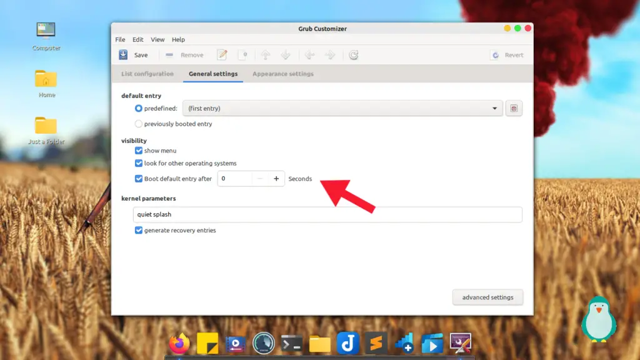Viewport: 640px width, 360px height.
Task: Click the visibility section heading
Action: point(134,141)
